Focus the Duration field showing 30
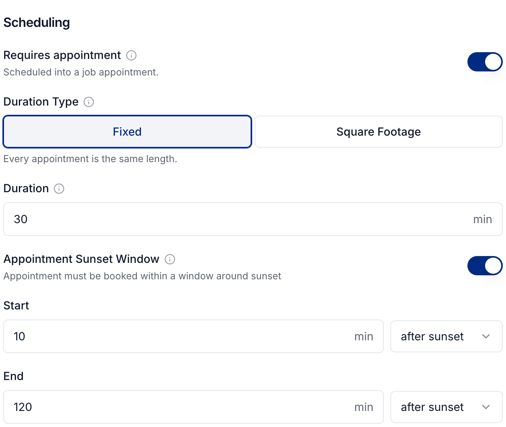Viewport: 506px width, 427px height. click(253, 219)
